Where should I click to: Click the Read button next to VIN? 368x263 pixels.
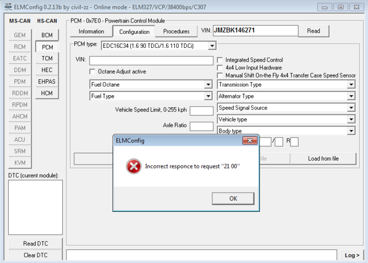pos(314,31)
